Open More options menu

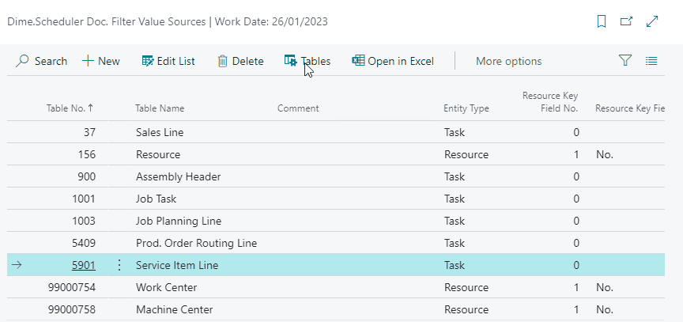tap(509, 61)
